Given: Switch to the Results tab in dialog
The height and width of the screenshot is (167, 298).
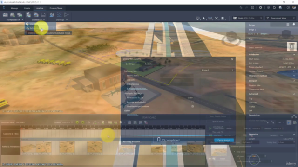Looking at the screenshot, I should coord(149,64).
